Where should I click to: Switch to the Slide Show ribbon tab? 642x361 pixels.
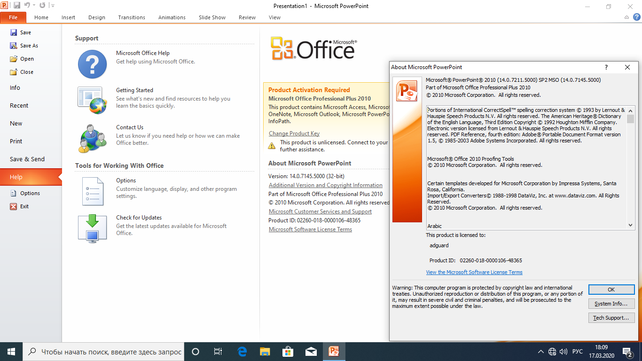(212, 17)
